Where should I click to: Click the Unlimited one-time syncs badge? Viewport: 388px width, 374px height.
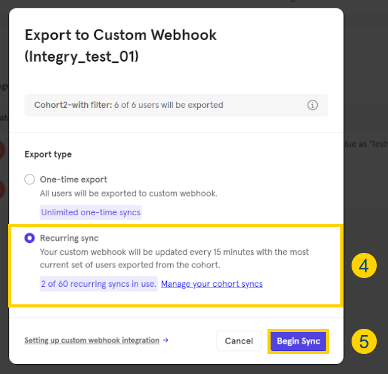(91, 212)
